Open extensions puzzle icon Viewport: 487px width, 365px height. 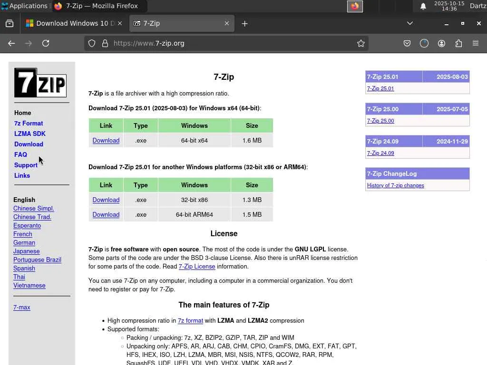coord(458,43)
